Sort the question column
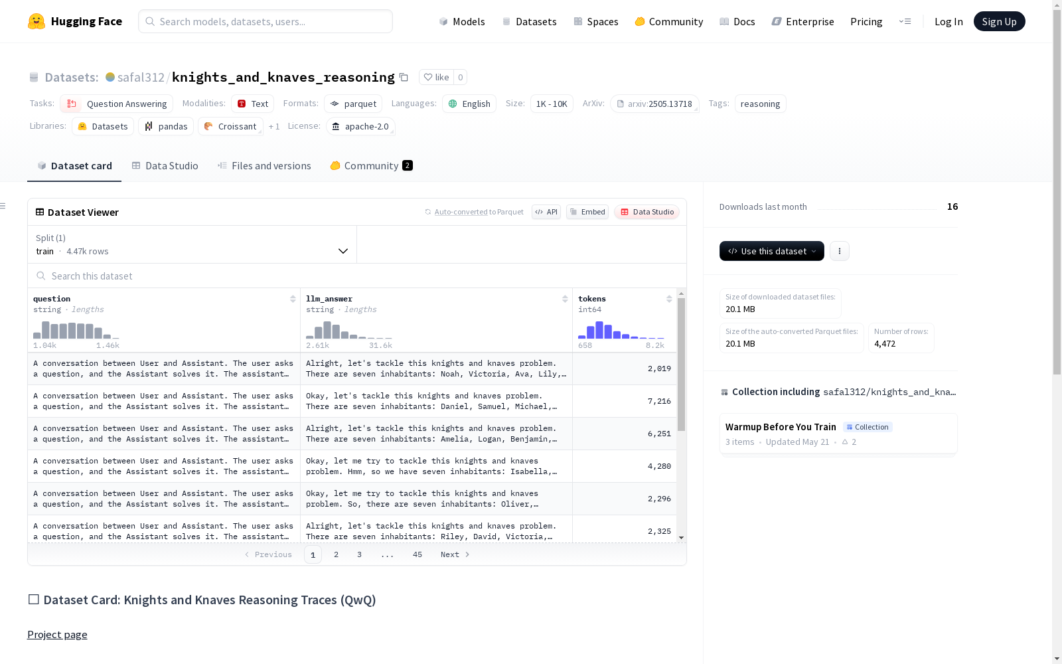 (293, 299)
